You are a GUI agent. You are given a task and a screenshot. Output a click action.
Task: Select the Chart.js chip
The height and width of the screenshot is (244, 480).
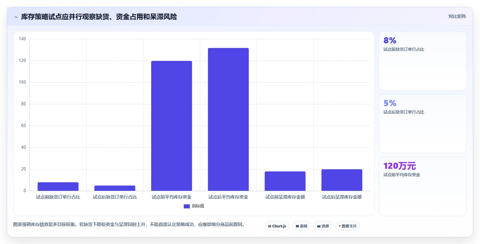coord(277,226)
